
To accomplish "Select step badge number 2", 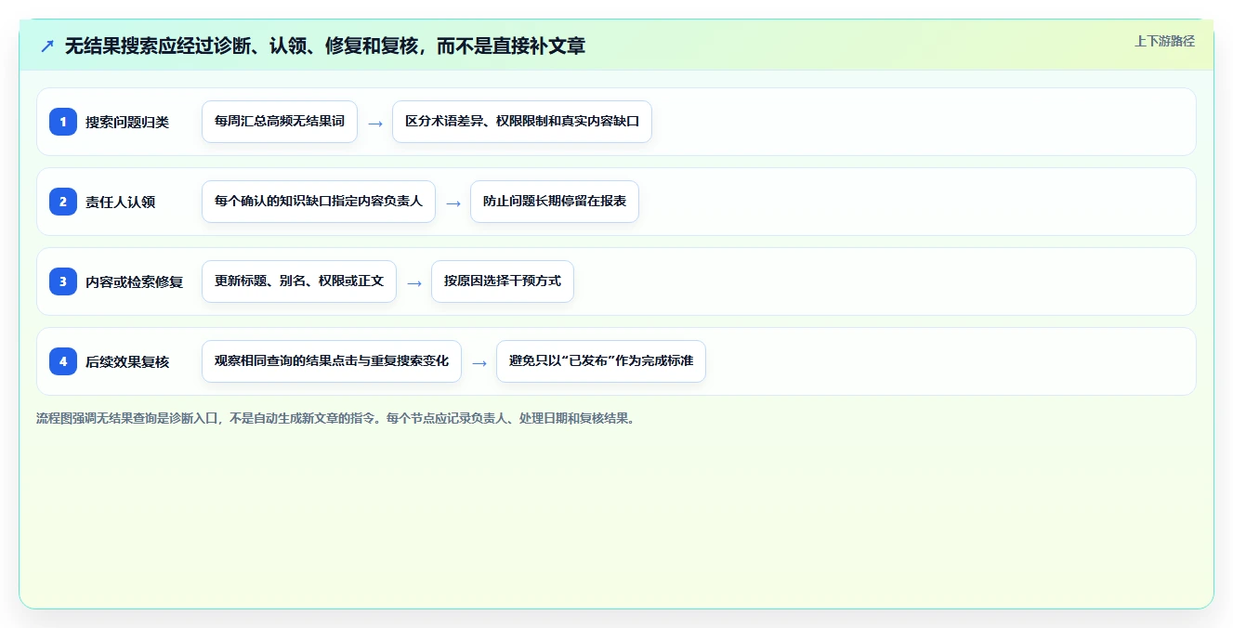I will pos(63,202).
